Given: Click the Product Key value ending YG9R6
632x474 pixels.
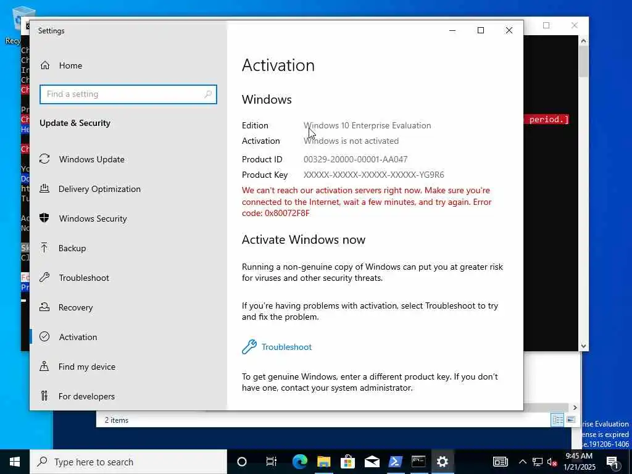Looking at the screenshot, I should pyautogui.click(x=373, y=175).
